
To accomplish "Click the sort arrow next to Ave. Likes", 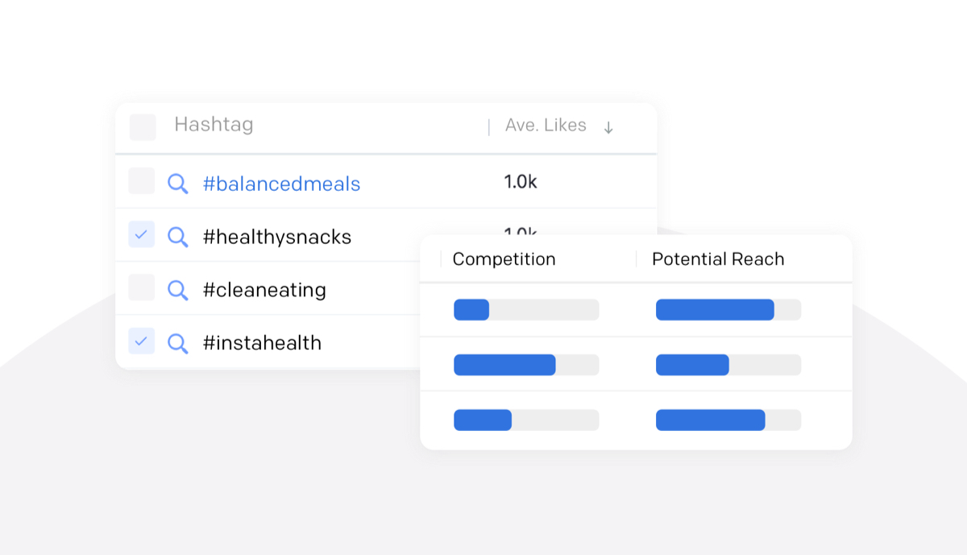I will 608,127.
